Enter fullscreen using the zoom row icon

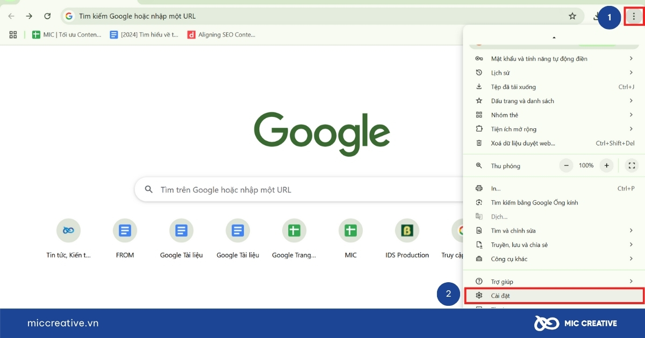632,166
